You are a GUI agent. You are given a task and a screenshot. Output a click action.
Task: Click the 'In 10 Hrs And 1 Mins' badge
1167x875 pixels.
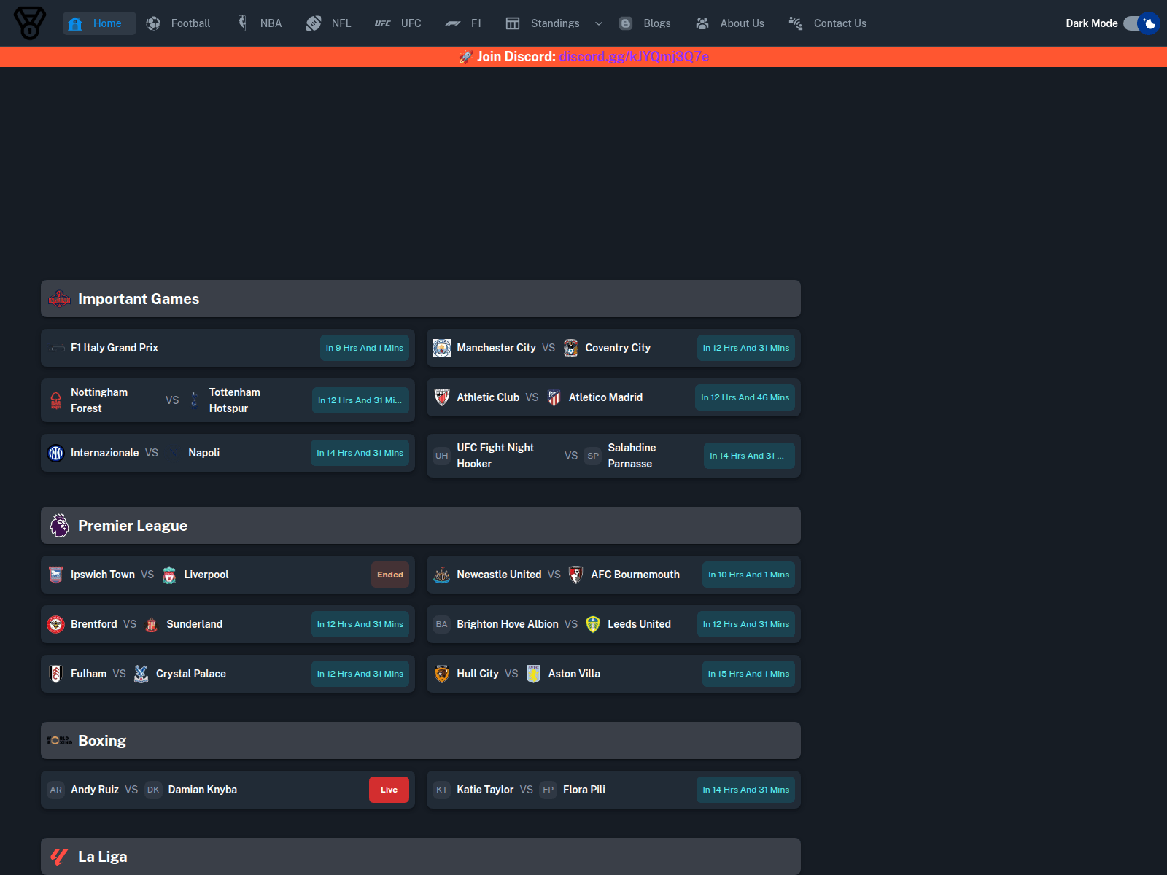coord(748,575)
